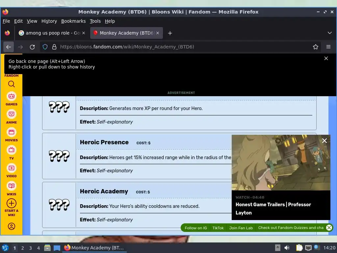Viewport: 337px width, 253px height.
Task: Click the 14:20 clock in taskbar
Action: (x=329, y=248)
